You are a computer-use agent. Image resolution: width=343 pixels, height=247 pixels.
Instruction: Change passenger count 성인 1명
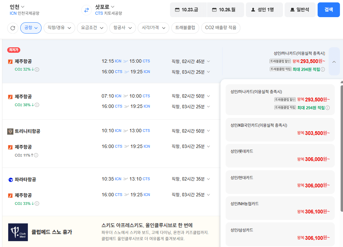click(x=264, y=10)
